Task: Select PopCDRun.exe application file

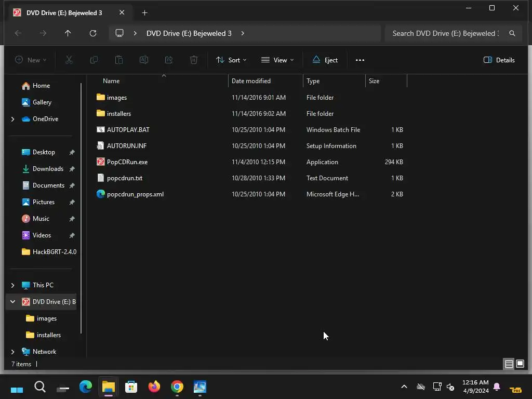Action: pyautogui.click(x=249, y=162)
